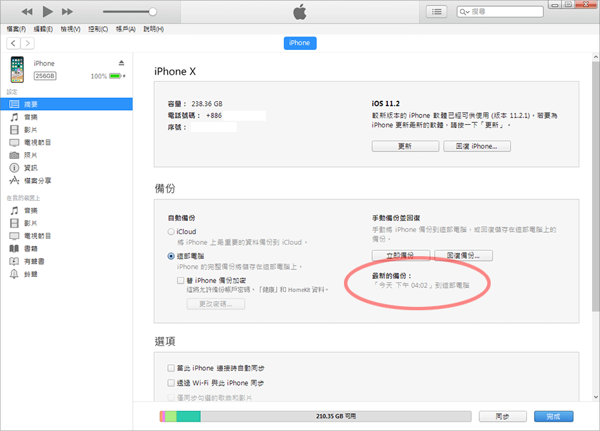This screenshot has width=600, height=431.
Task: Click the 完成 button
Action: [554, 416]
